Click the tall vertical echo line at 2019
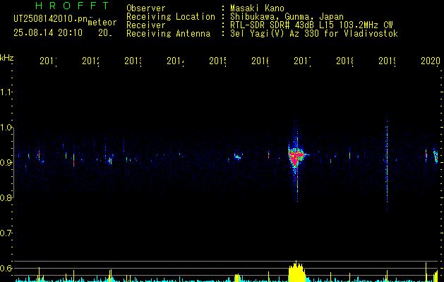 pyautogui.click(x=387, y=163)
